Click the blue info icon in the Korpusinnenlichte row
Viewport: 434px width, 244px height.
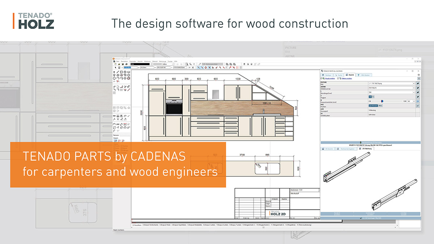418,101
